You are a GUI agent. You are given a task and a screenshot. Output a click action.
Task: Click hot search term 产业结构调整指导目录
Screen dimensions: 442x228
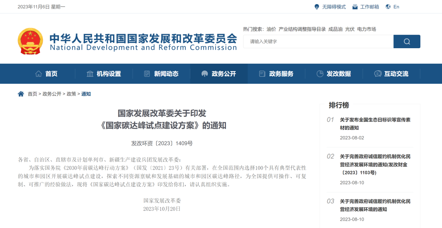[x=302, y=29]
